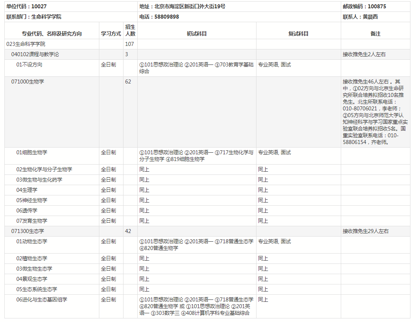
Task: Click the 学习方式 column header
Action: (x=111, y=34)
